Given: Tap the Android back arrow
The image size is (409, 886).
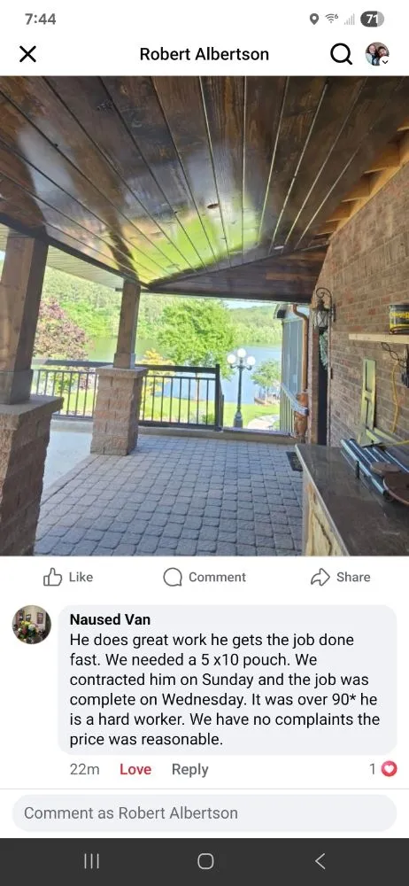Looking at the screenshot, I should tap(320, 861).
